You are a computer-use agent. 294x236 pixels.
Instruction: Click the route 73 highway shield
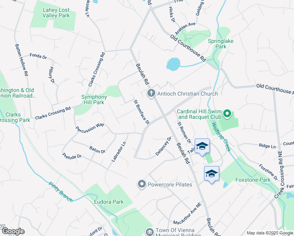point(2,227)
